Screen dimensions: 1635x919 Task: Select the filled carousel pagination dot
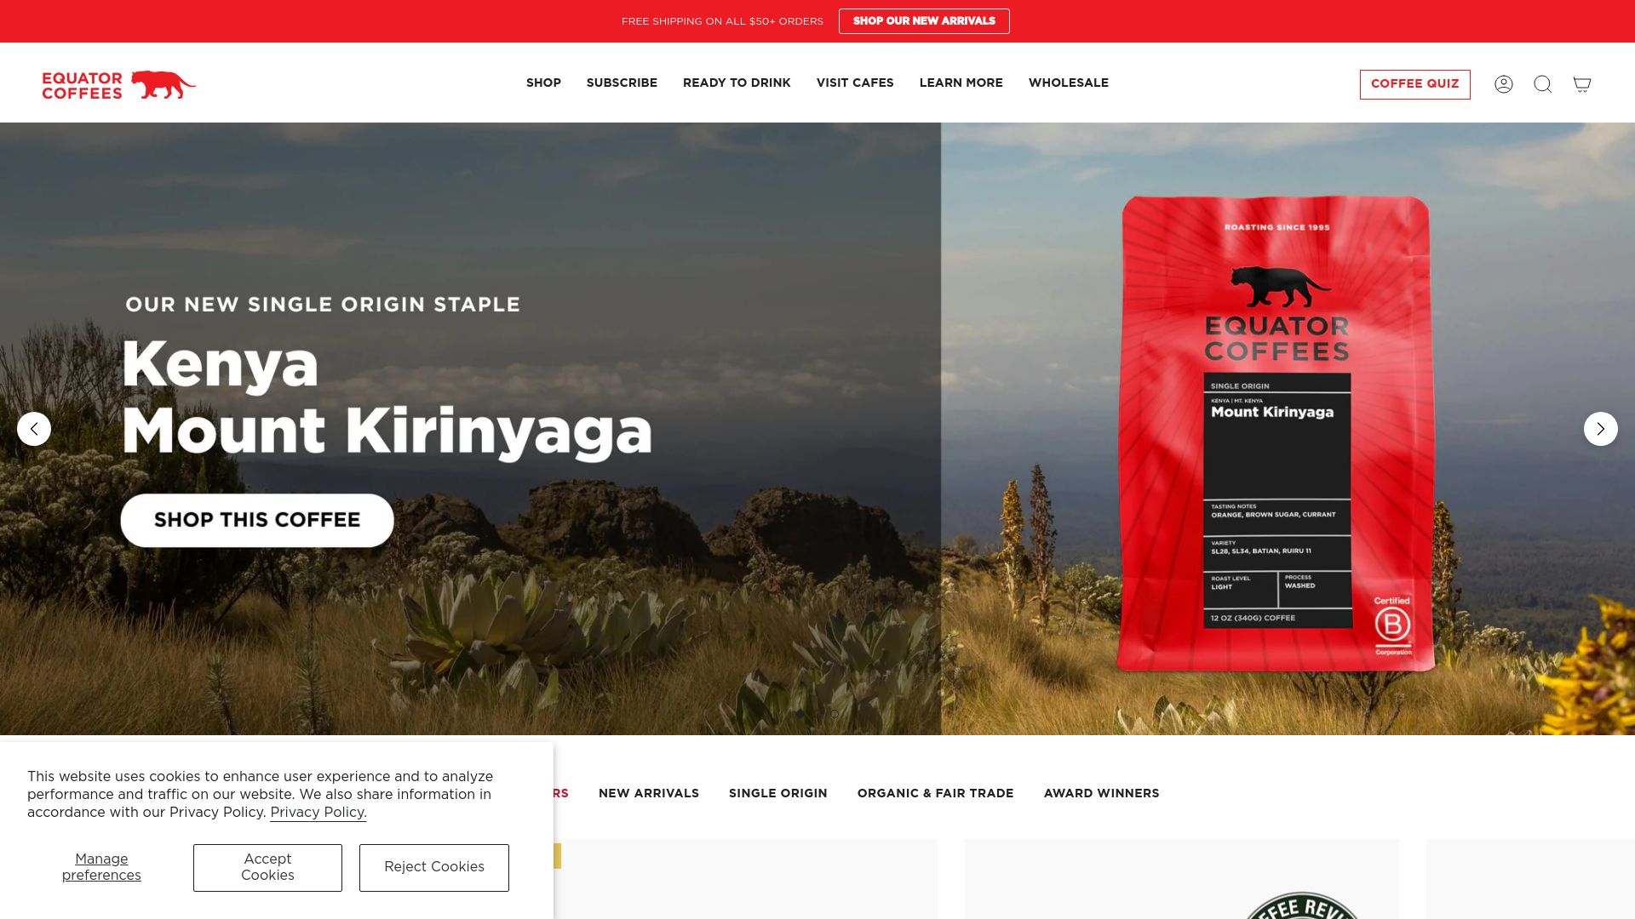[800, 715]
